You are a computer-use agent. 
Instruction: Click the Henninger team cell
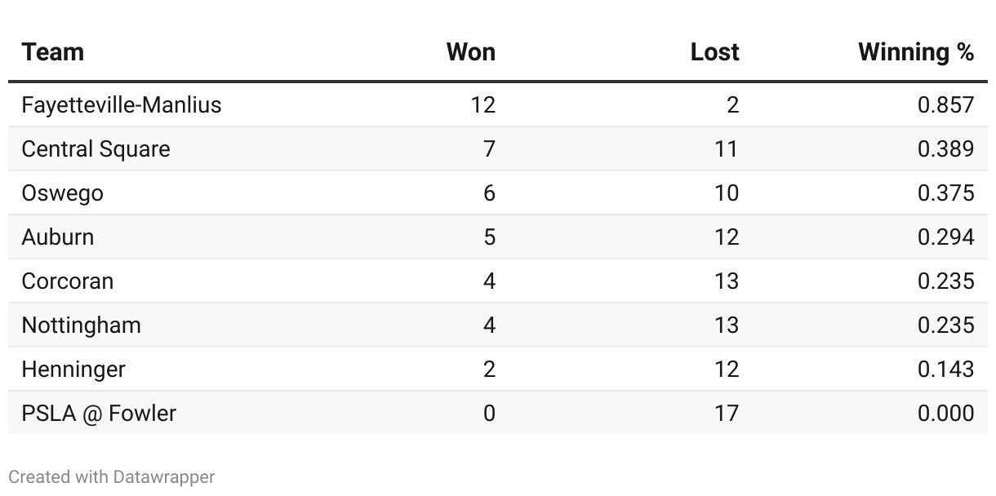click(x=73, y=370)
